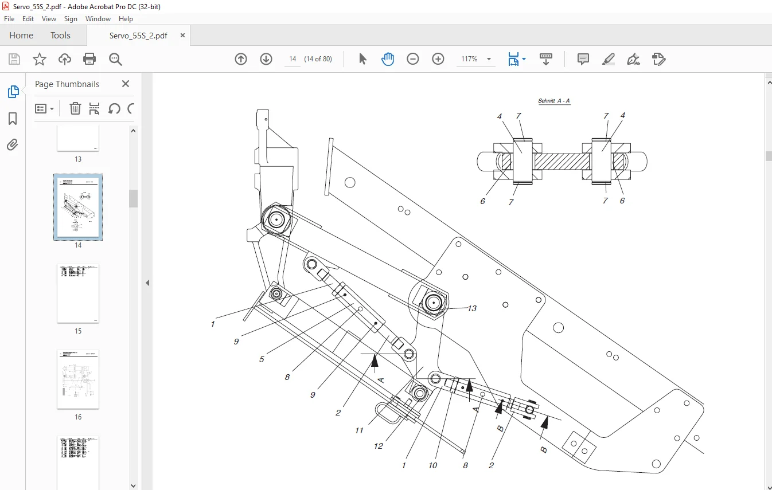
Task: Click the Schnitt A - A label
Action: 554,101
